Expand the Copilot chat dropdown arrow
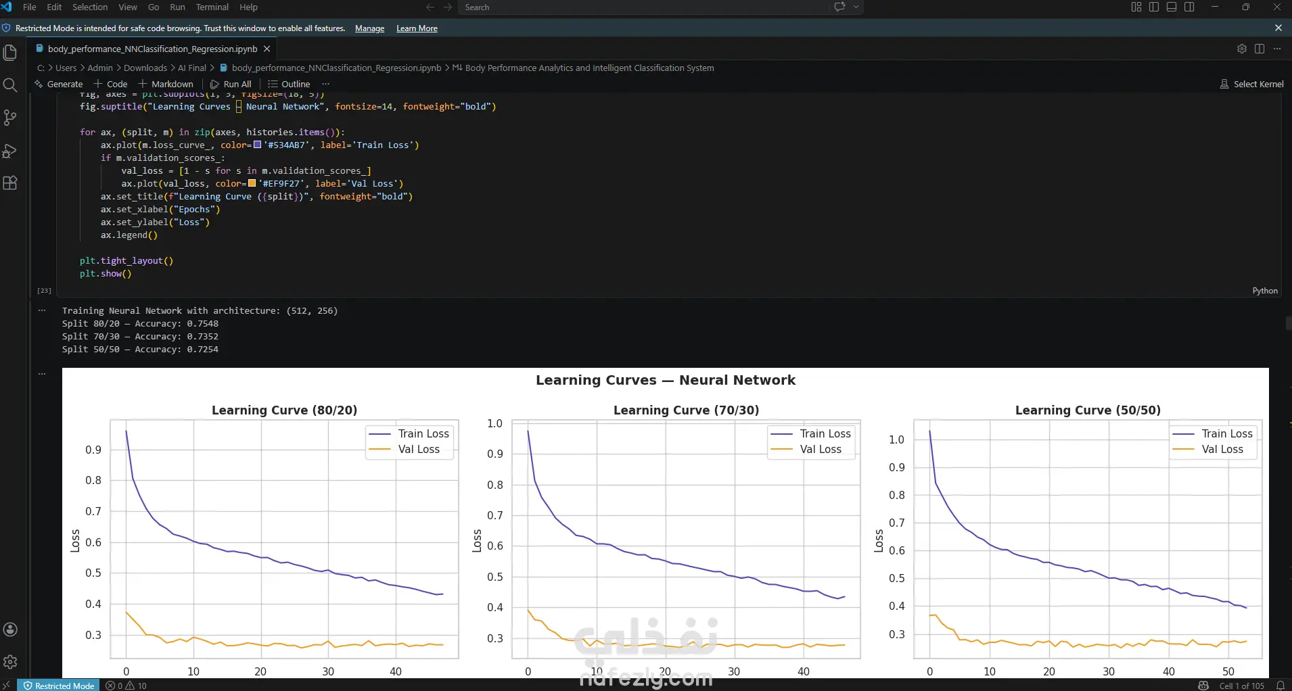Image resolution: width=1292 pixels, height=691 pixels. 856,7
